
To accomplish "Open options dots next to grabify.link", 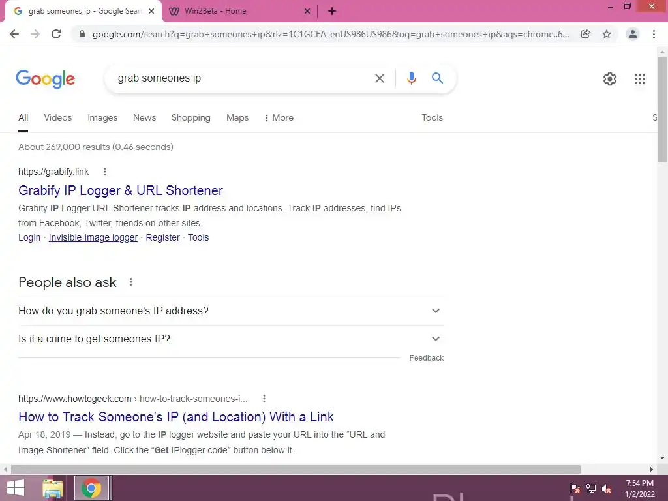I will pyautogui.click(x=105, y=172).
